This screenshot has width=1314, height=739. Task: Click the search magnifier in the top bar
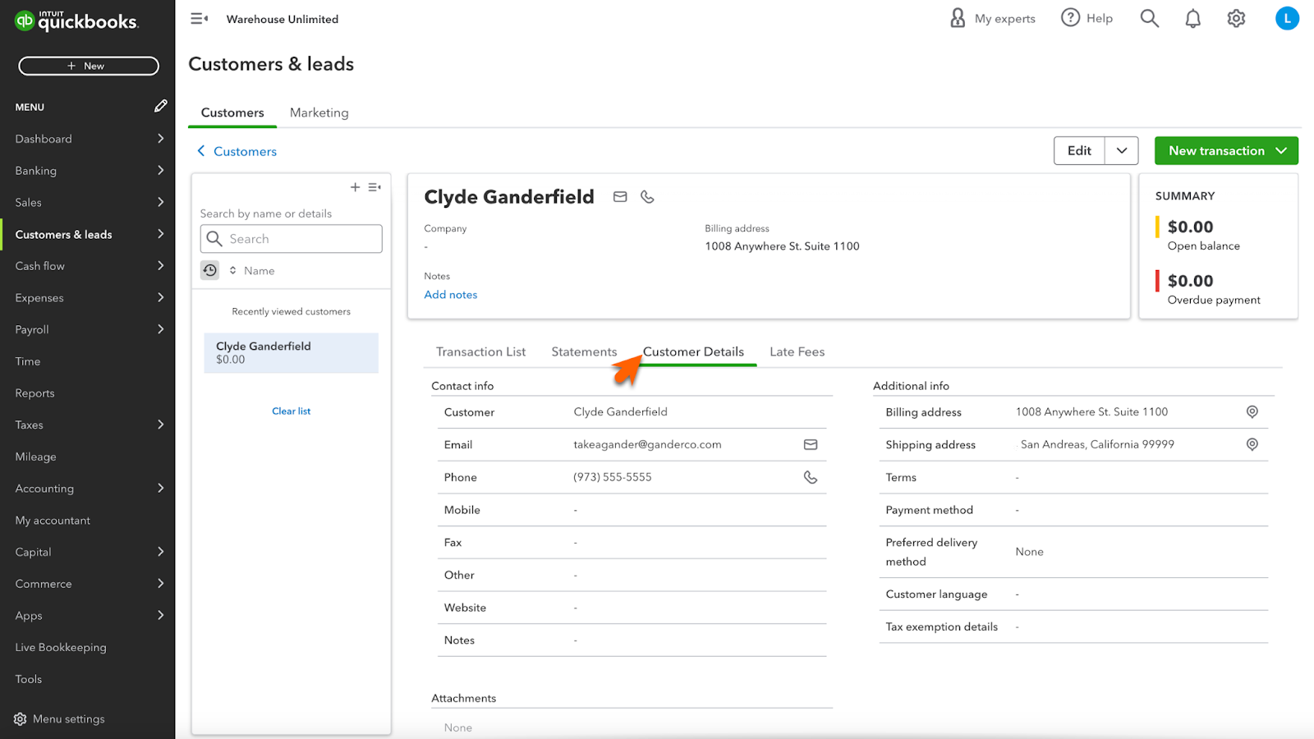(x=1149, y=19)
